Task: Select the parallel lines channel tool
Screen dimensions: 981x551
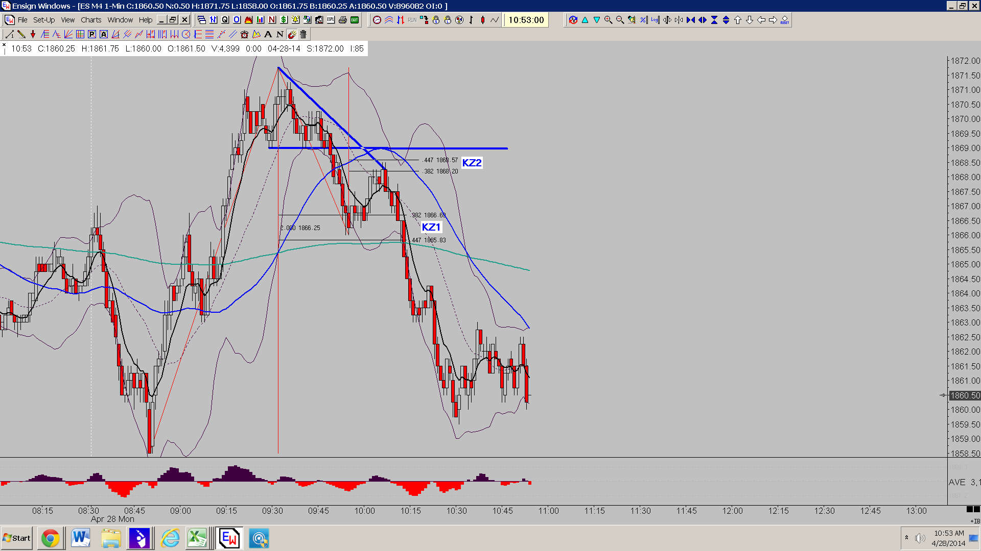Action: tap(233, 34)
